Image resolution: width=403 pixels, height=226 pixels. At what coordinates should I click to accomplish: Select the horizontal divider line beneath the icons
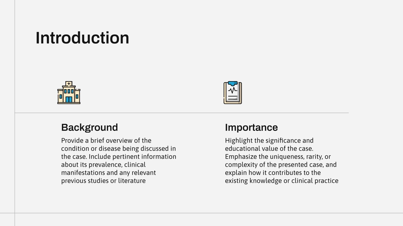181,113
